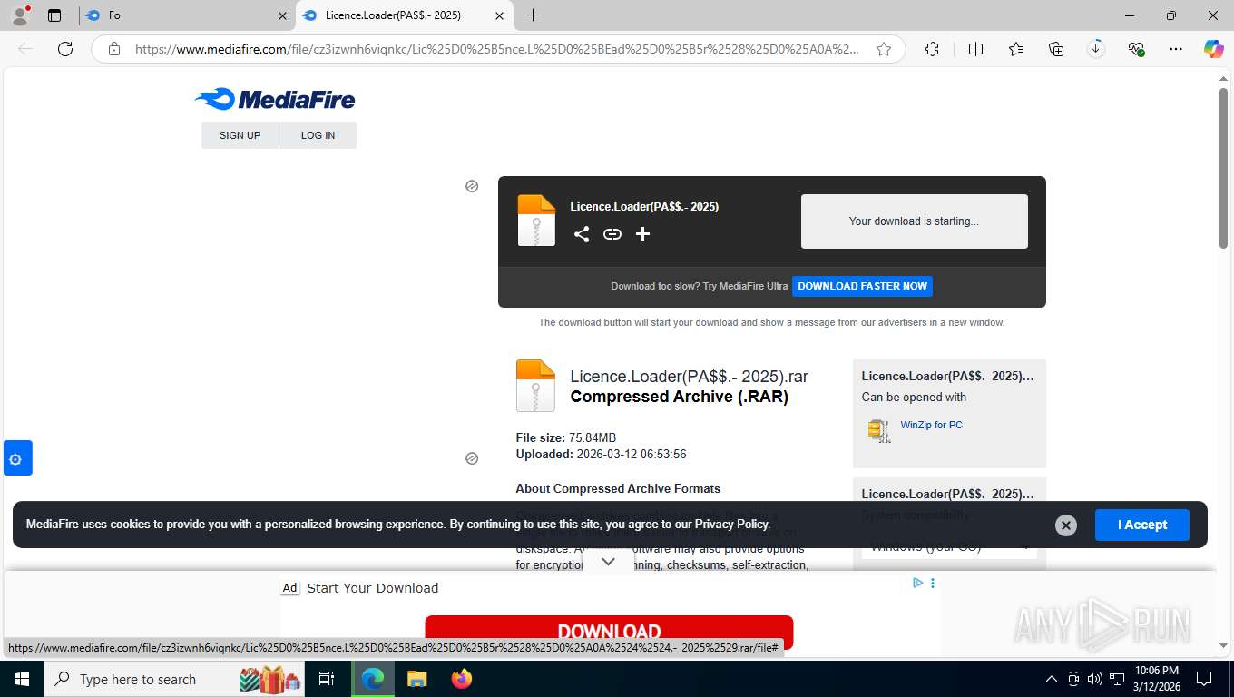This screenshot has width=1234, height=697.
Task: Refresh the current page
Action: (65, 49)
